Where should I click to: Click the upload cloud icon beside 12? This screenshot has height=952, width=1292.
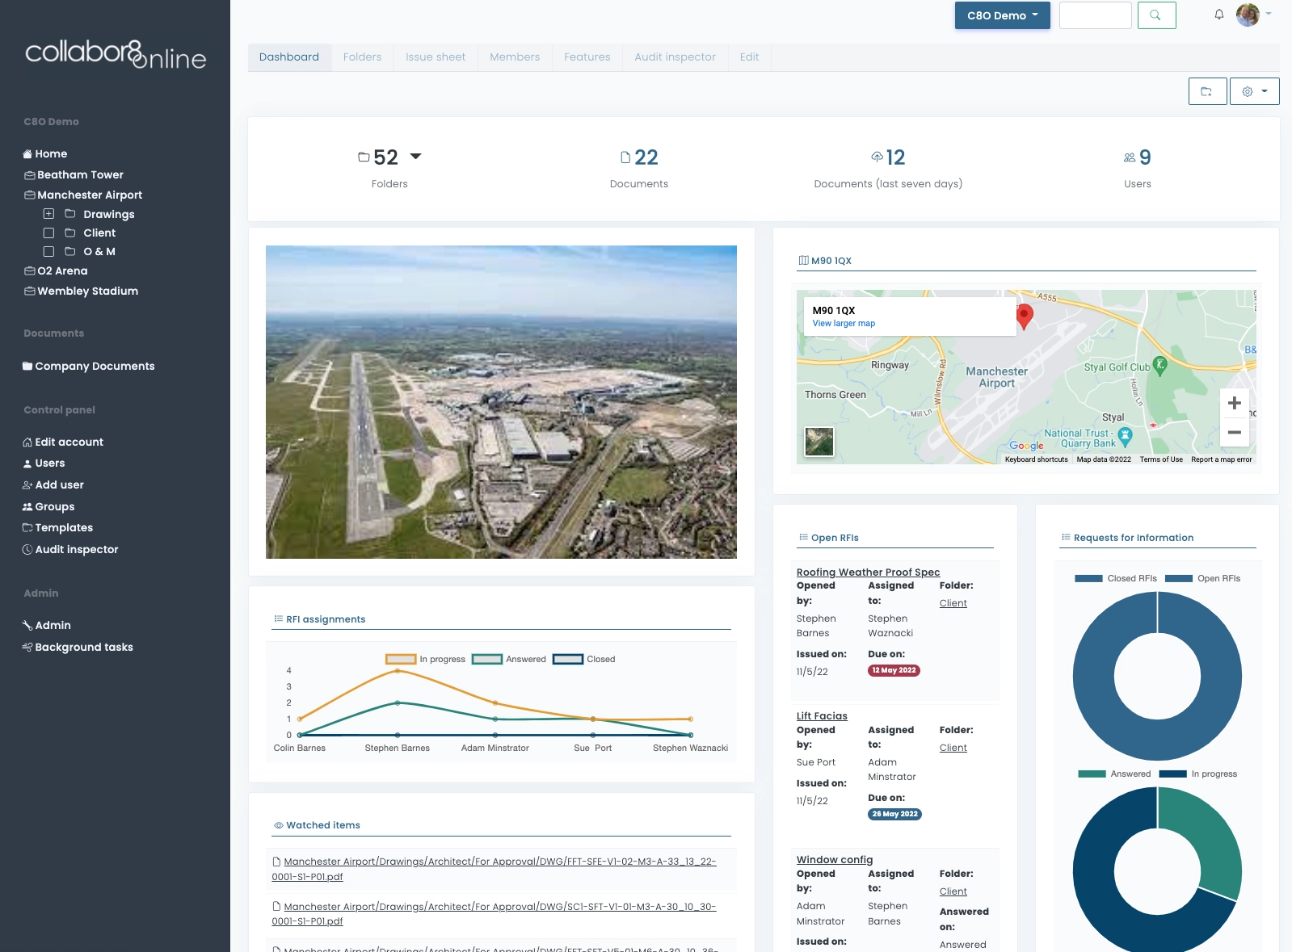pos(877,157)
